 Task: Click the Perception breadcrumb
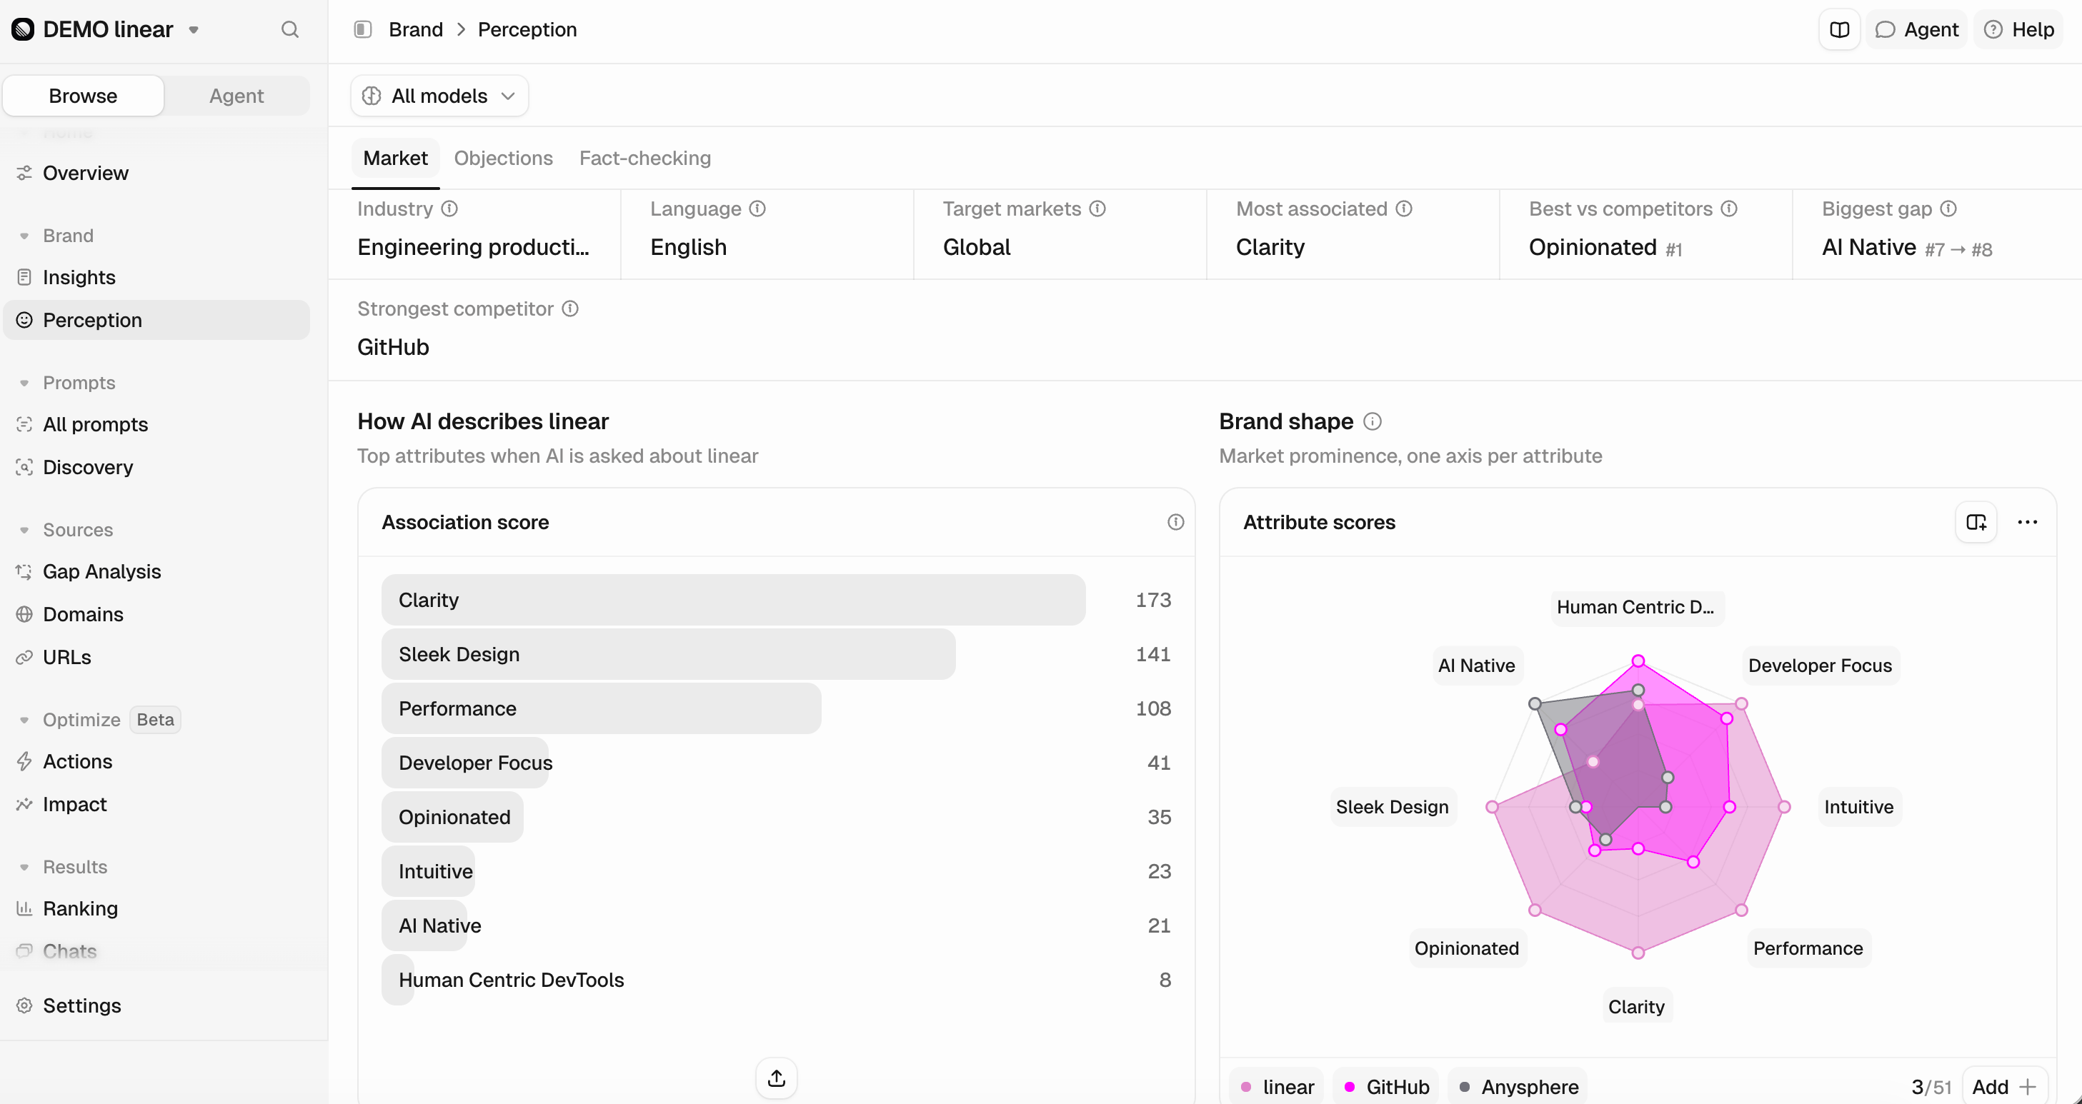527,30
